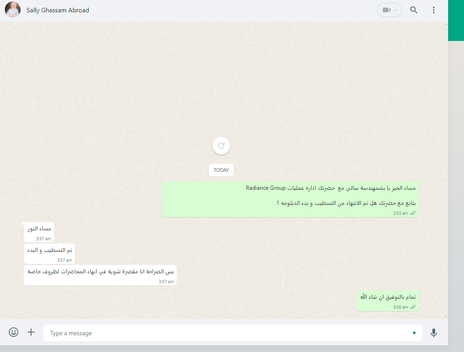The image size is (464, 352).
Task: Click Sally Ghassam Abroad's profile picture
Action: [13, 10]
